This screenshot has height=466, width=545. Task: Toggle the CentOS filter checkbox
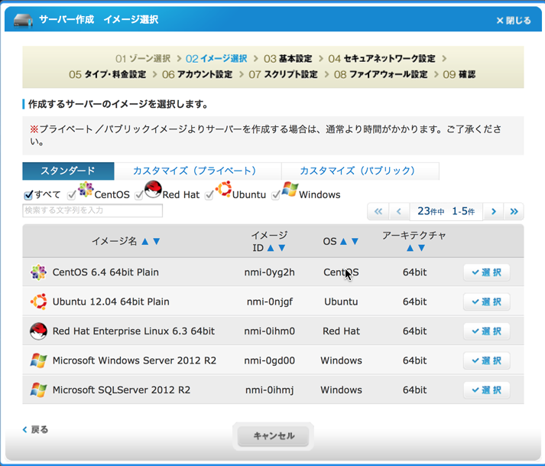[72, 195]
